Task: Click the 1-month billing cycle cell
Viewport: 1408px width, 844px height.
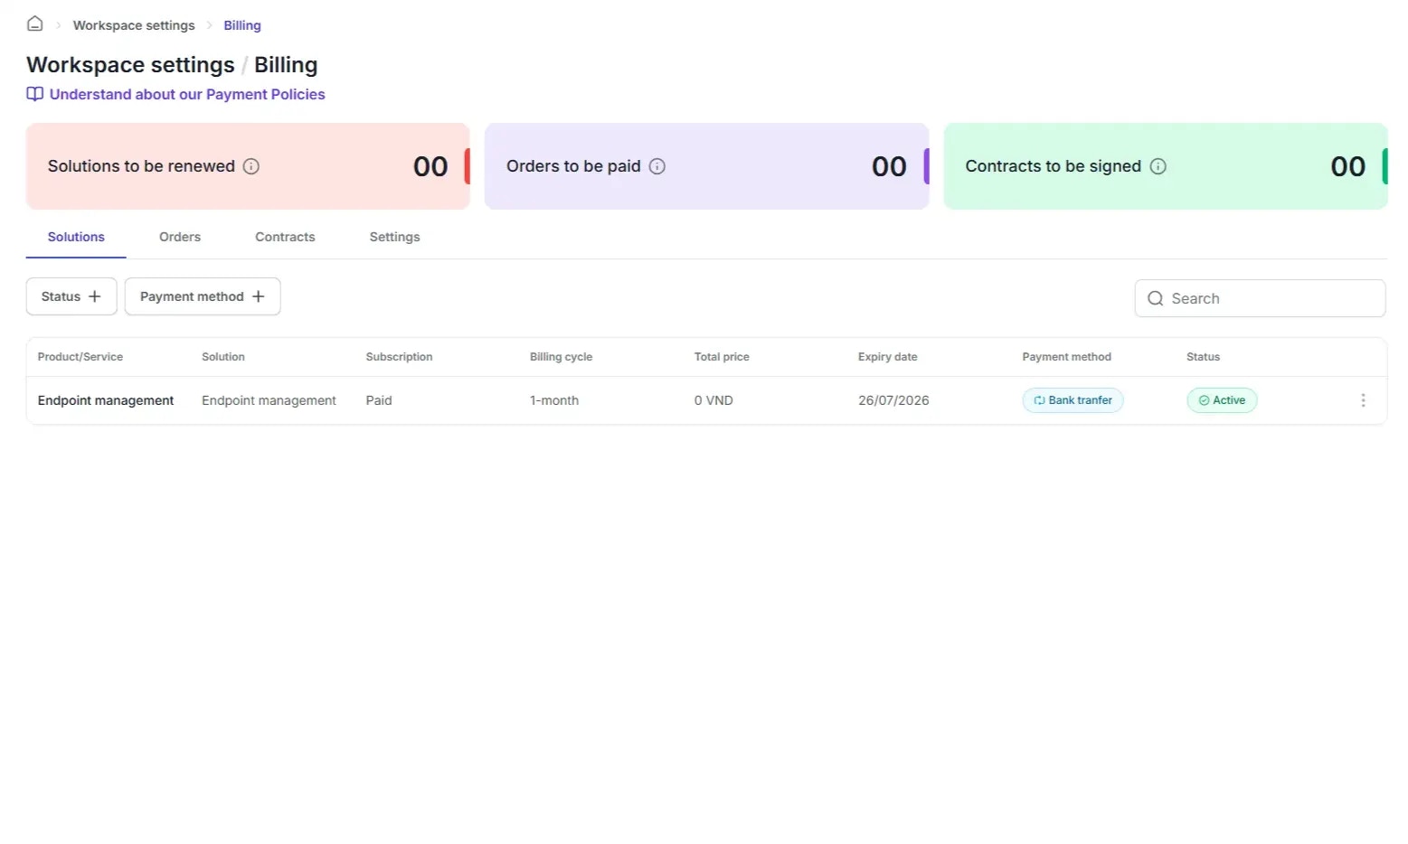Action: (554, 400)
